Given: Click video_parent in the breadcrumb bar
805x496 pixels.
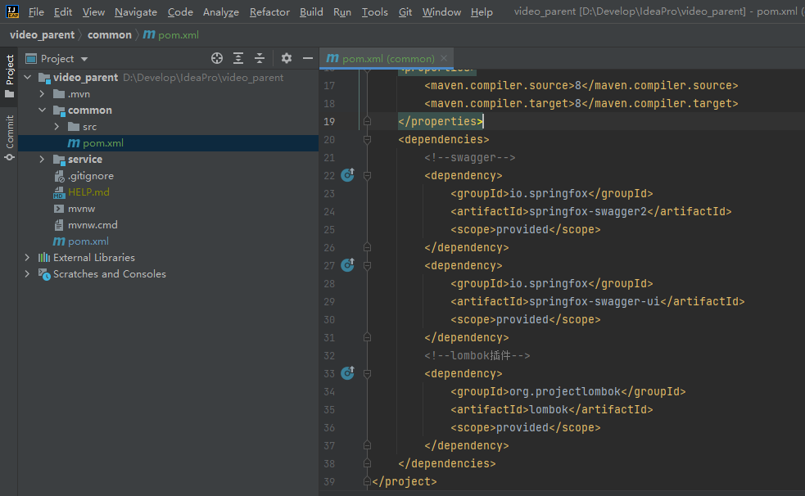Looking at the screenshot, I should click(42, 35).
